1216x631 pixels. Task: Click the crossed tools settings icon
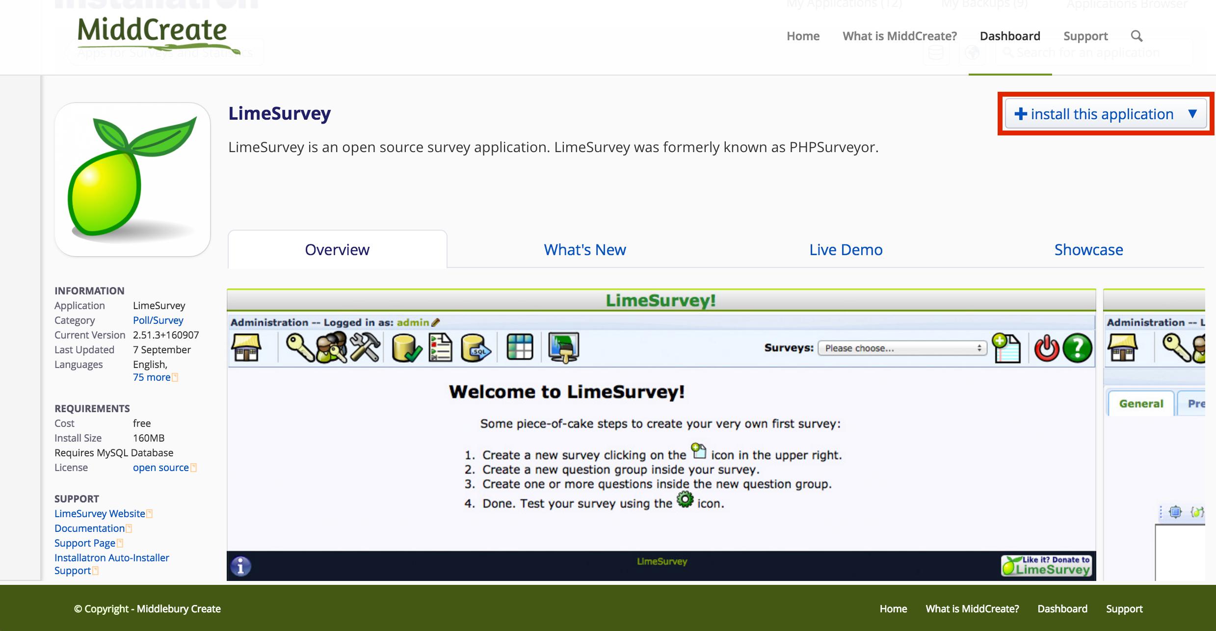pos(365,347)
